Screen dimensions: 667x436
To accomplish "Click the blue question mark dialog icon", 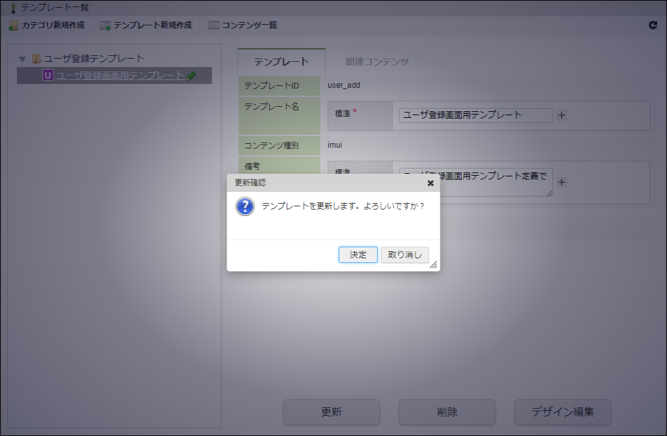I will (x=245, y=206).
